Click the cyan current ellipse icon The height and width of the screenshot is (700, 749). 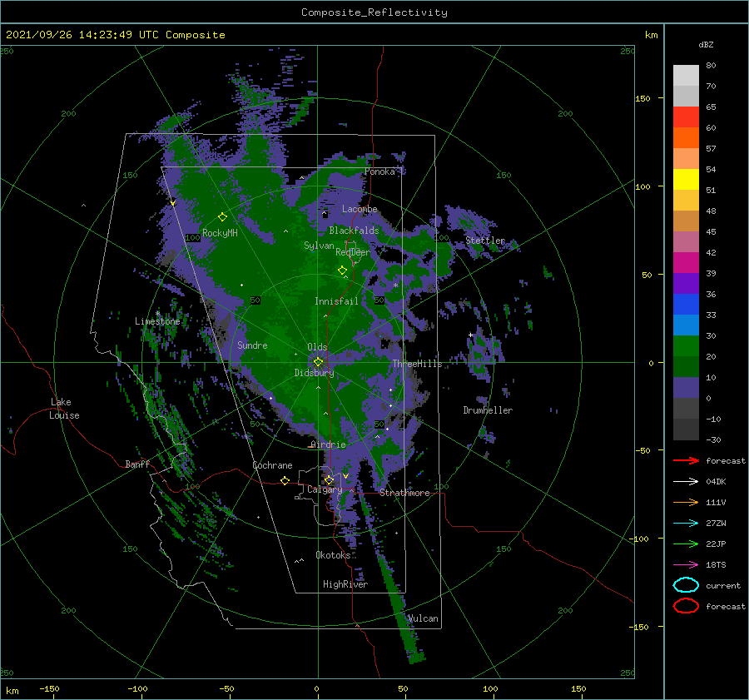coord(686,585)
